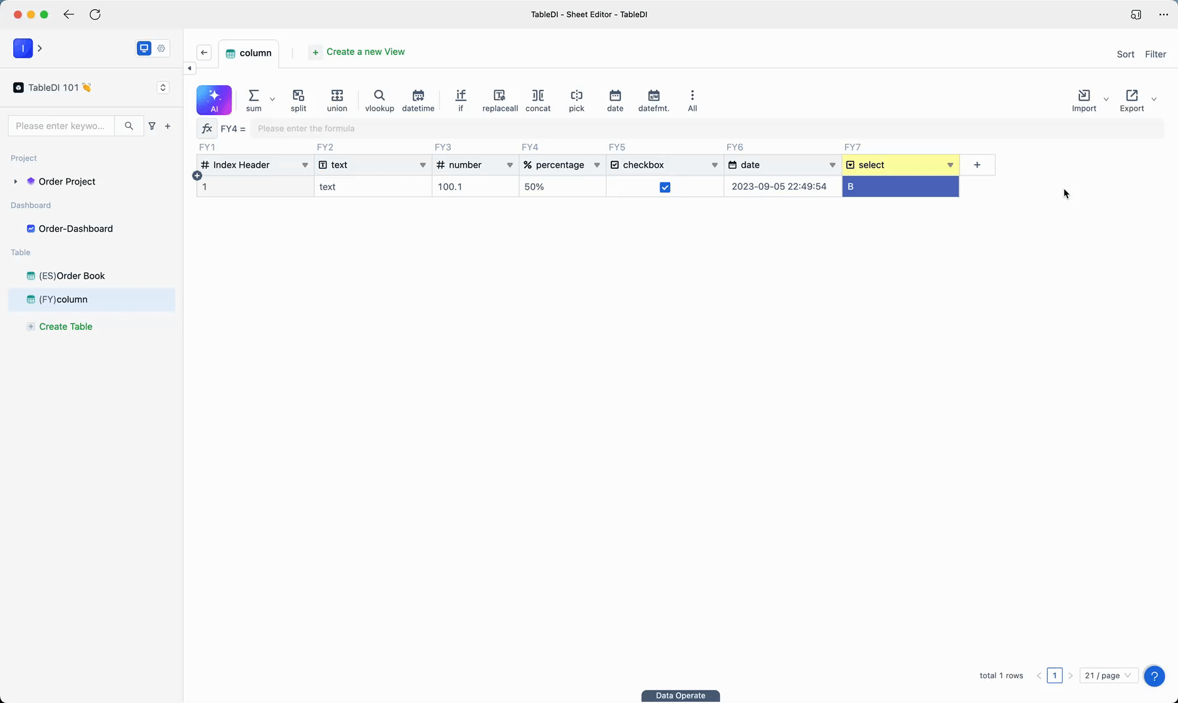Open the date column dropdown arrow
Viewport: 1178px width, 703px height.
point(832,165)
